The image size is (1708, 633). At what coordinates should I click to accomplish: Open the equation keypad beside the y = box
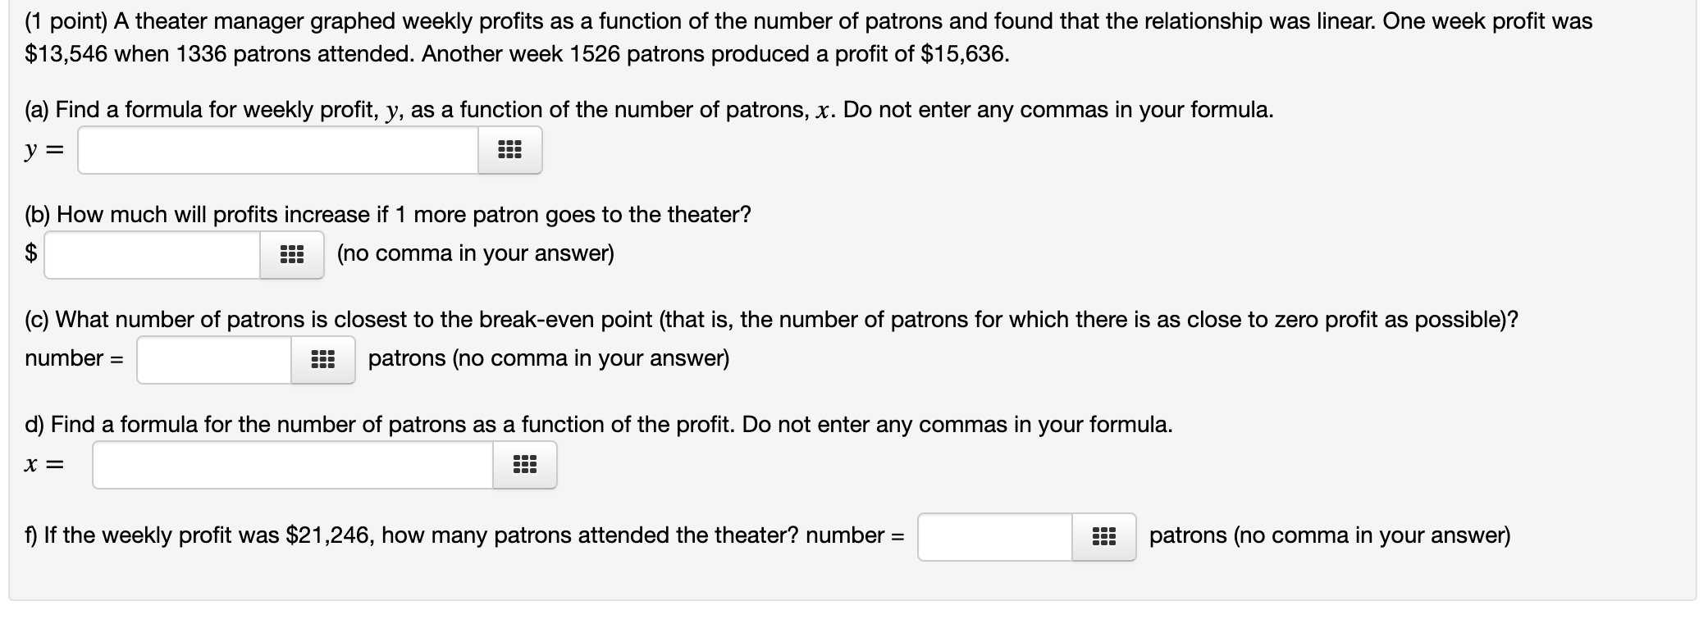pos(509,150)
